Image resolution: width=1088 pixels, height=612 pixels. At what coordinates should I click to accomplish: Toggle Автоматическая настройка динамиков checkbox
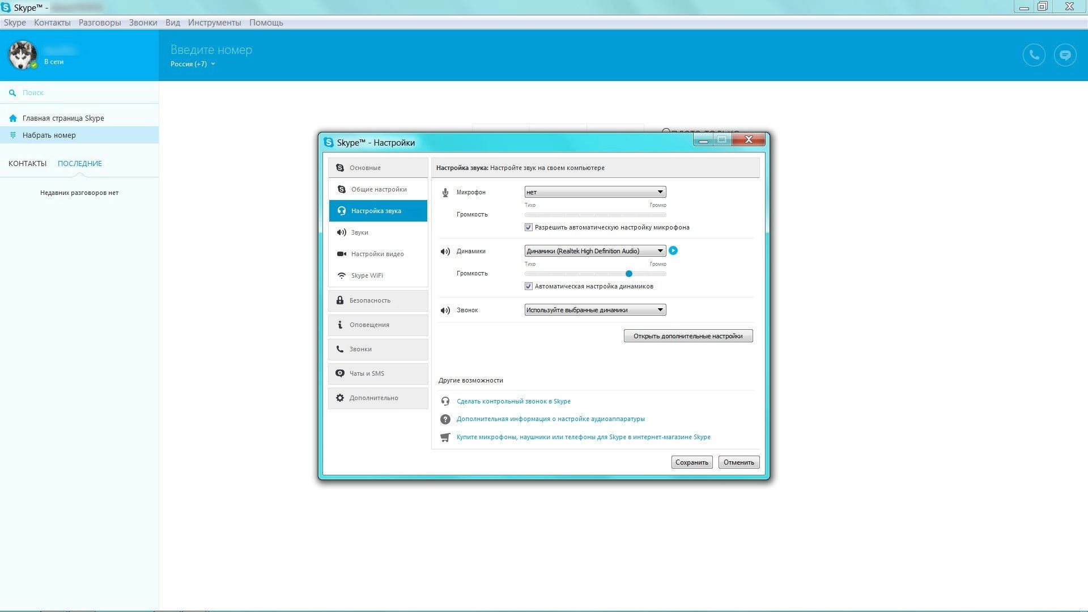(529, 286)
